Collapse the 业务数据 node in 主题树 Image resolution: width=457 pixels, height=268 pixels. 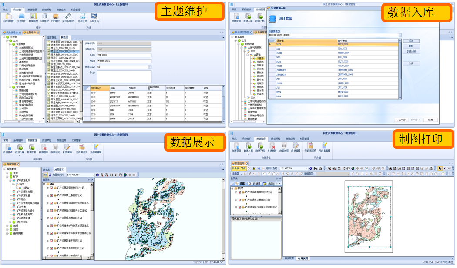tap(10, 87)
